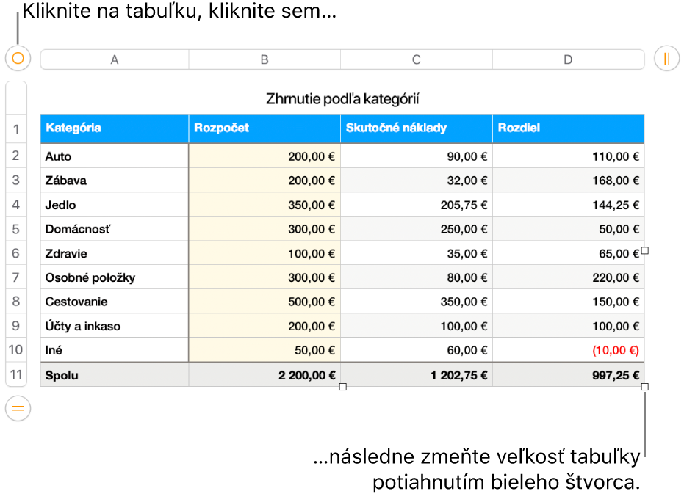
Task: Click difference cell 144,25 €
Action: (x=569, y=205)
